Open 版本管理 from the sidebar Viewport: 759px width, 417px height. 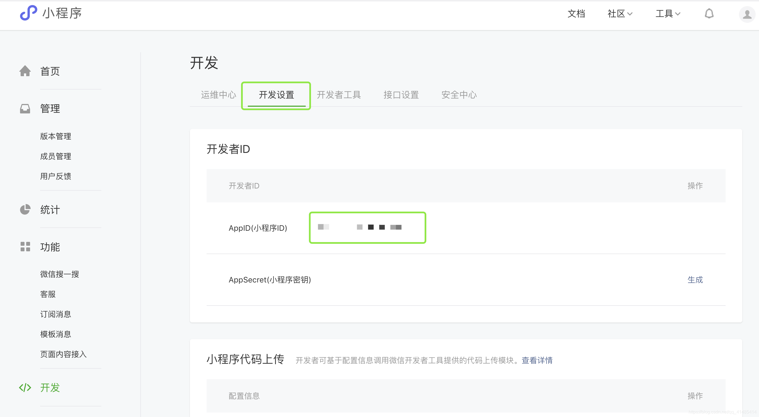tap(55, 136)
